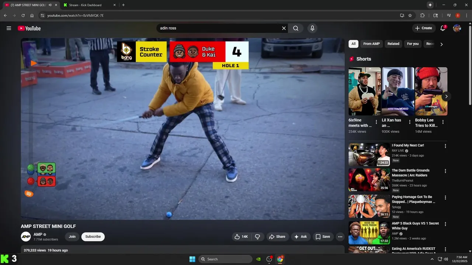472x265 pixels.
Task: Close the Kick Dashboard browser tab
Action: [x=114, y=5]
